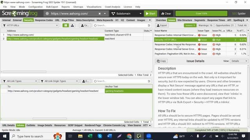
Task: Switch to list view icon in top panel
Action: [x=66, y=25]
